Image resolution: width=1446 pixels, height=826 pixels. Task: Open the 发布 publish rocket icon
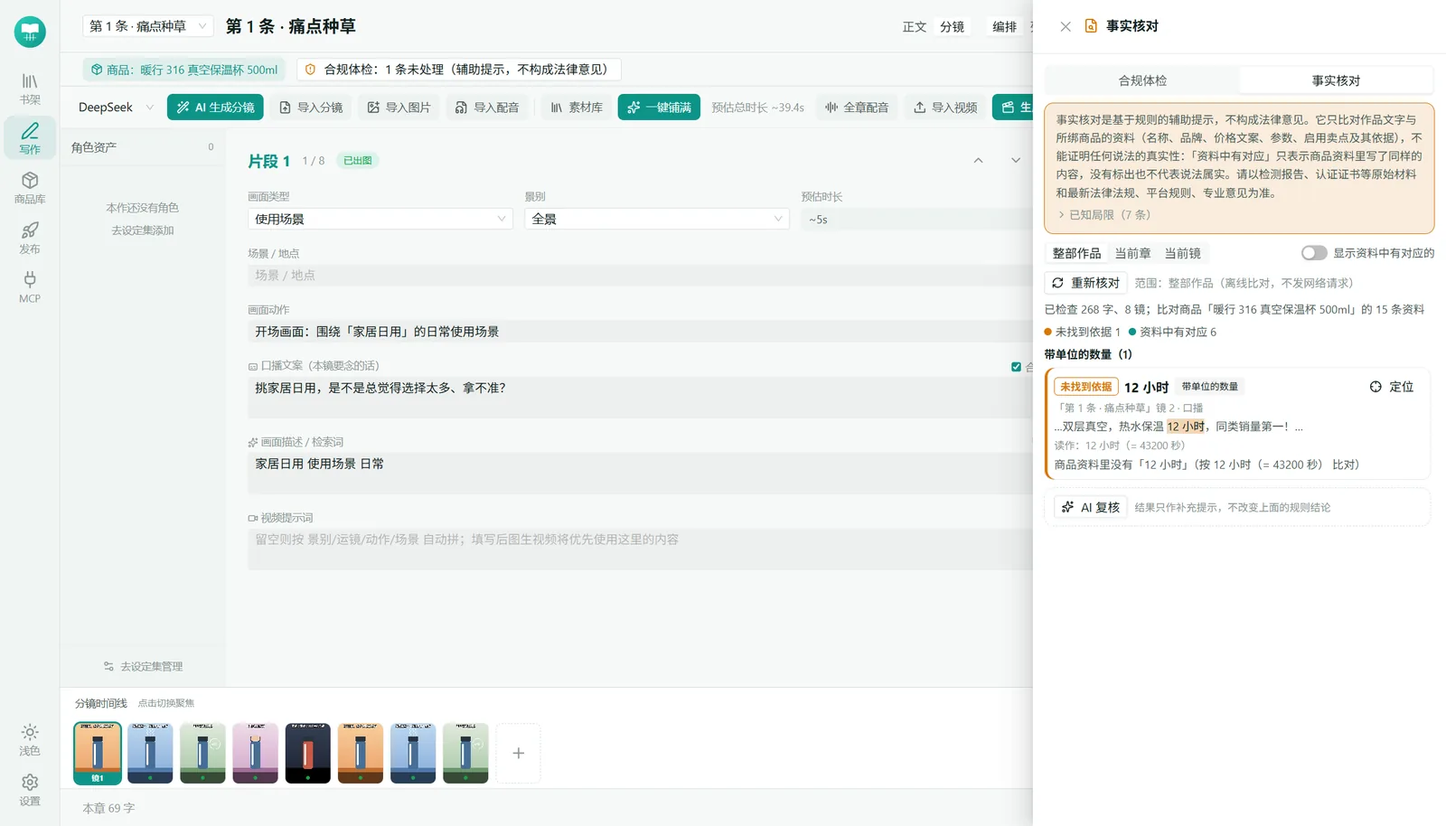click(30, 238)
